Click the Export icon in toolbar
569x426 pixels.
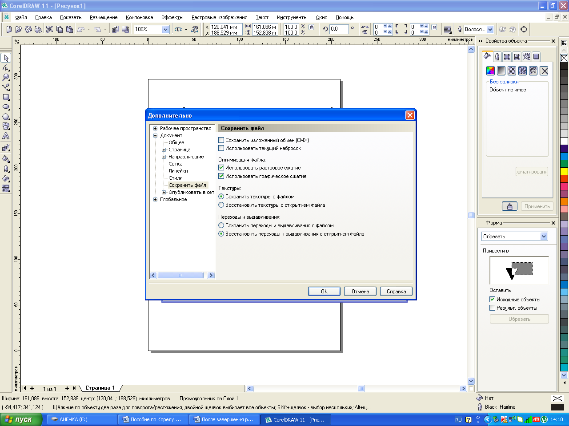[x=125, y=29]
